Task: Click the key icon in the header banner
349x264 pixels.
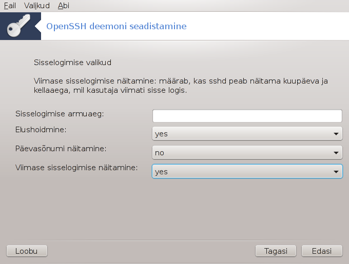Action: pos(18,26)
